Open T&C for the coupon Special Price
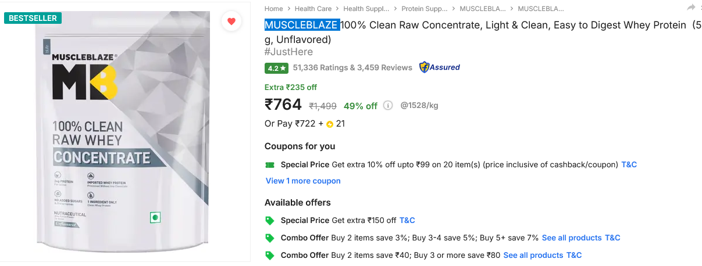 pyautogui.click(x=629, y=165)
